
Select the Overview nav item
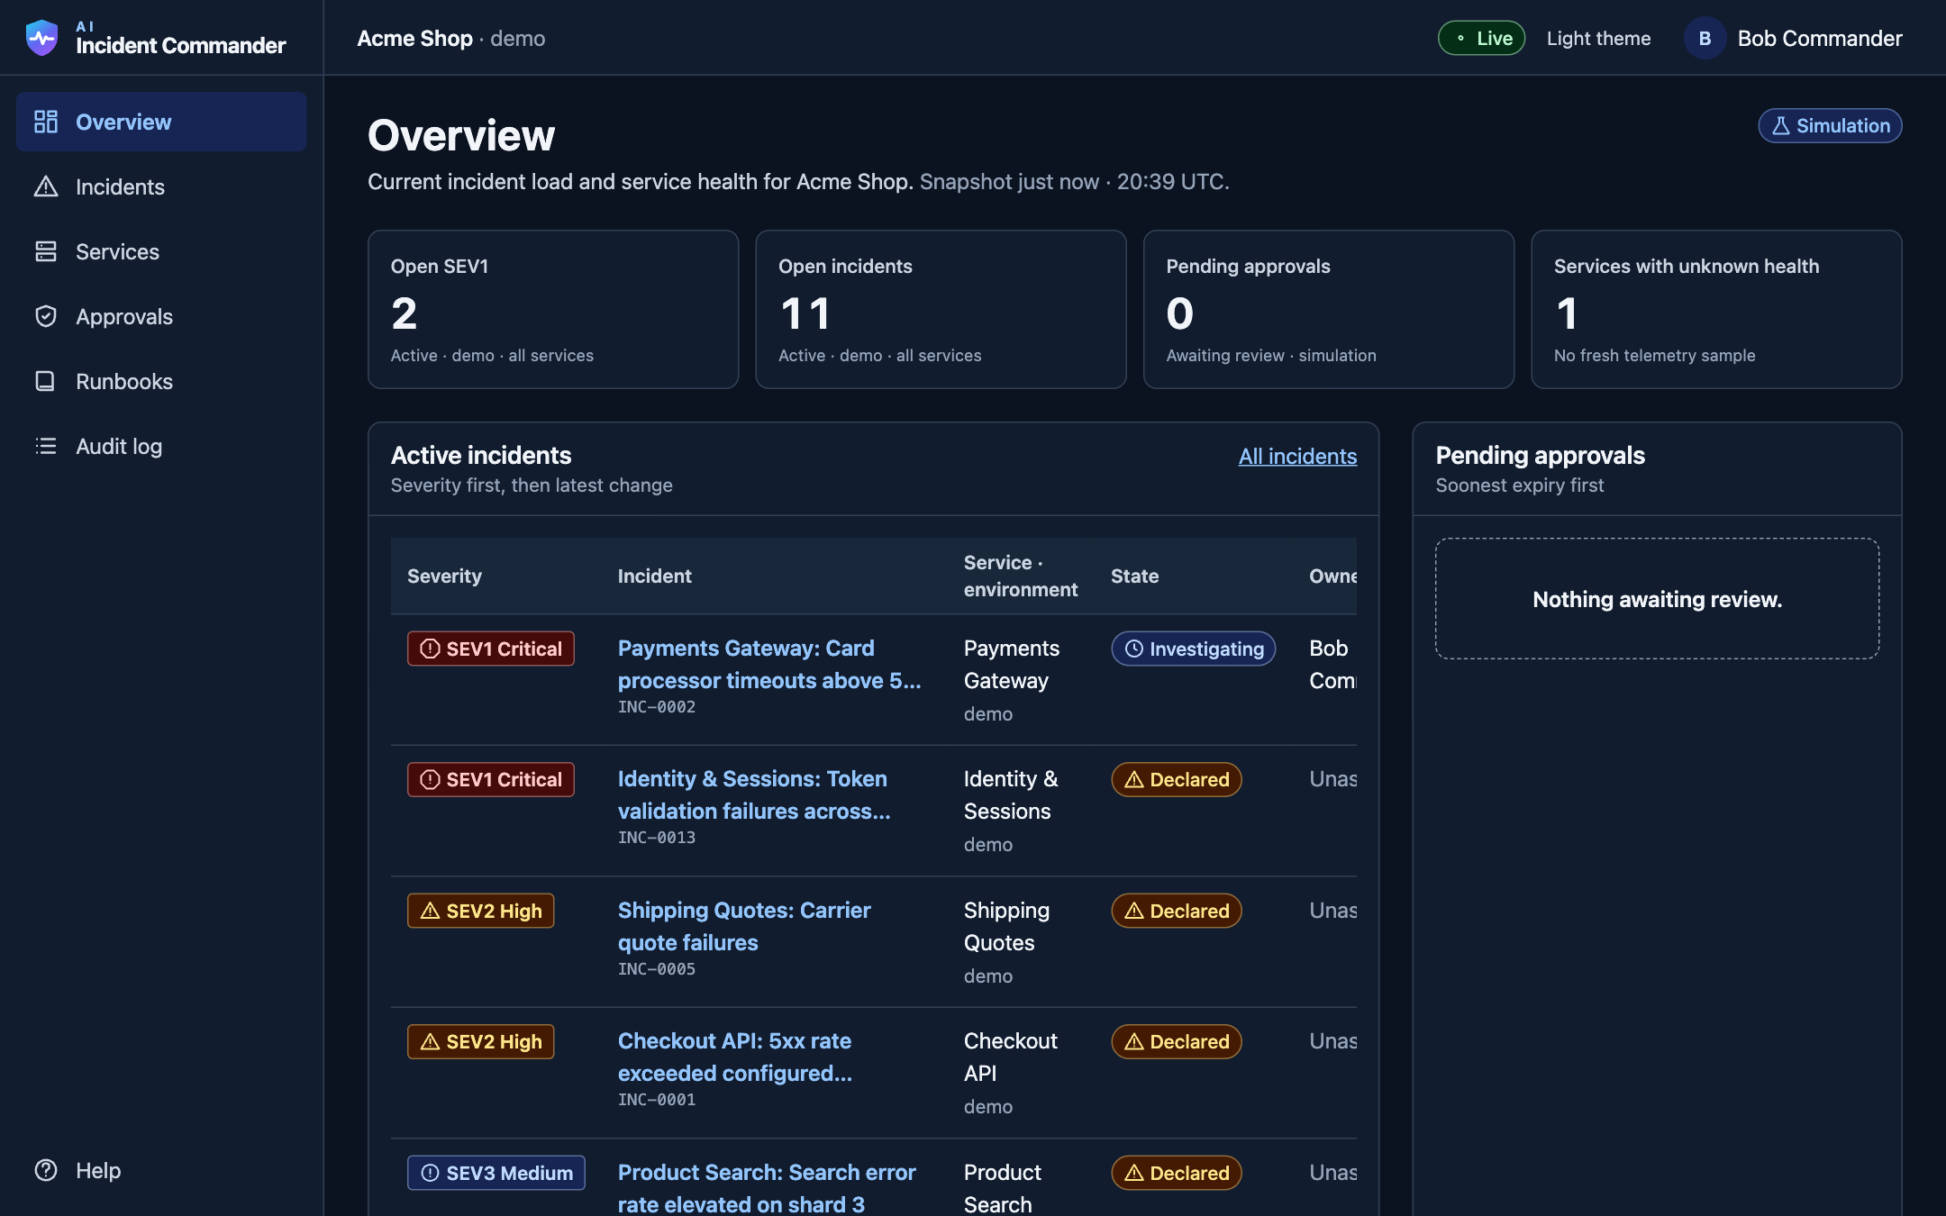(x=161, y=122)
